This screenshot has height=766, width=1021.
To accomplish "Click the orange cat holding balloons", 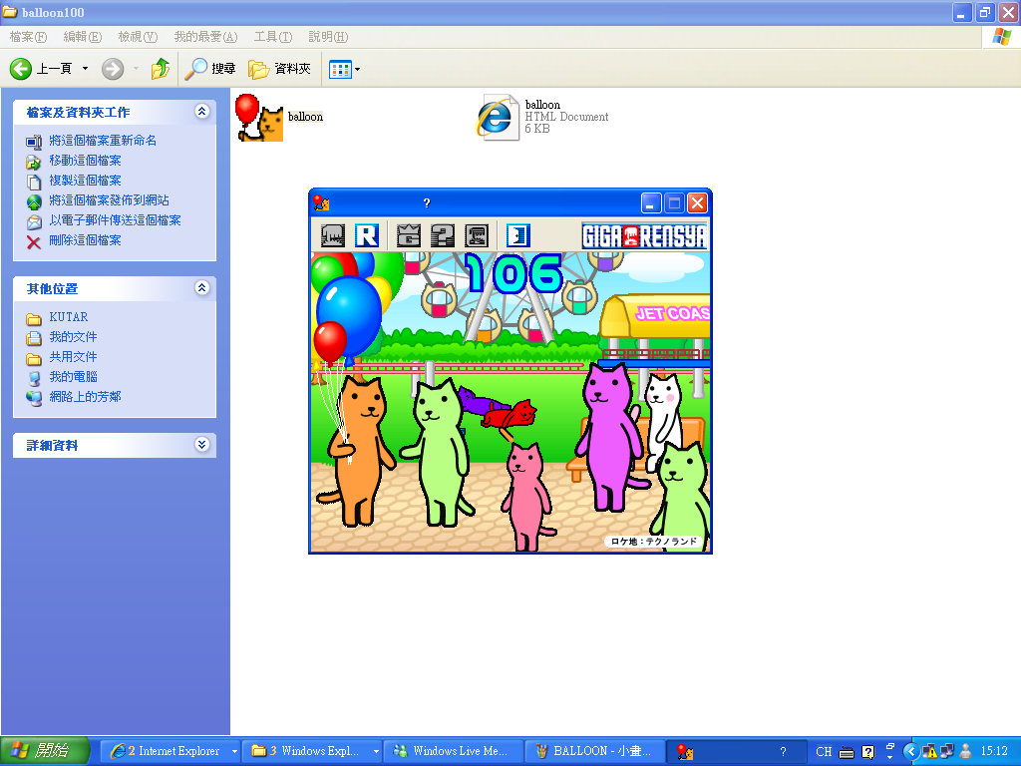I will pyautogui.click(x=355, y=450).
